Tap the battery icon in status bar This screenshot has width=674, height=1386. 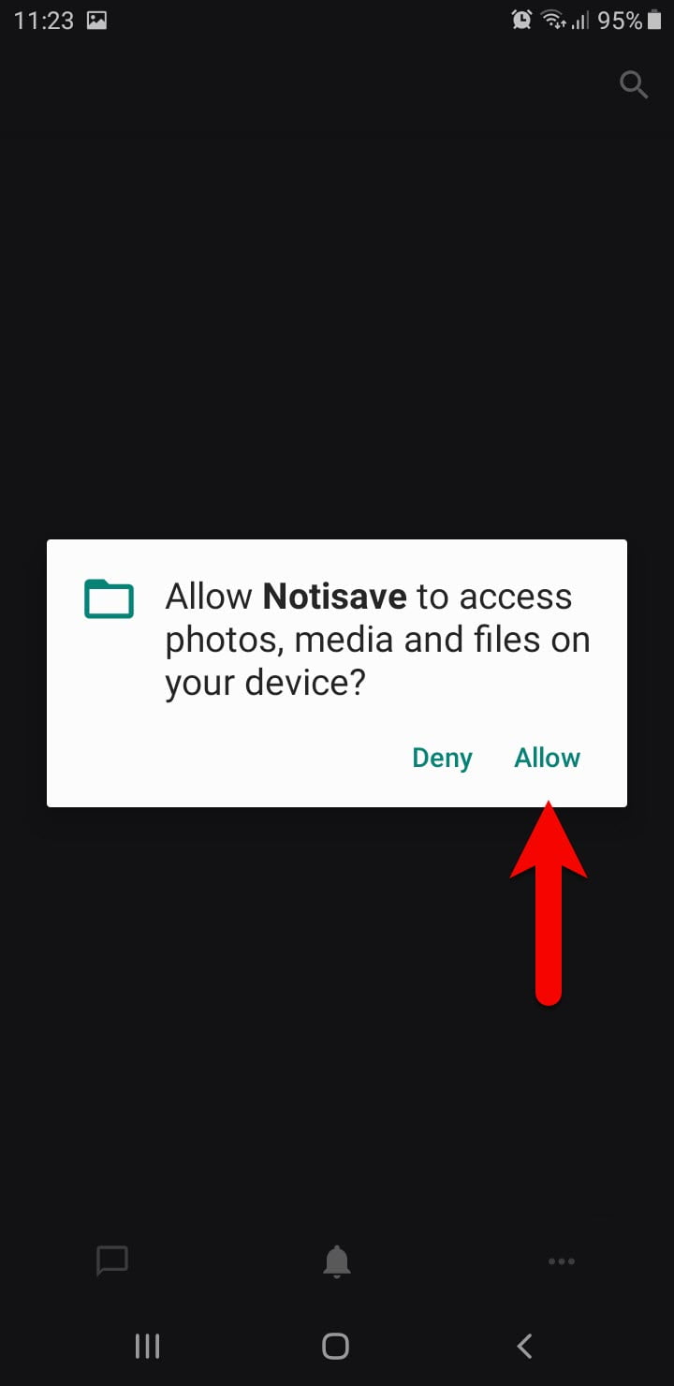point(652,20)
